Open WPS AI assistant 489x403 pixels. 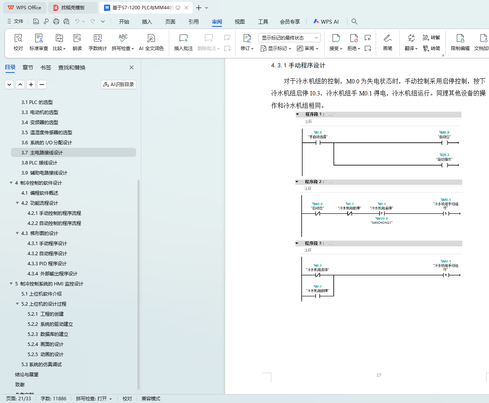[326, 22]
